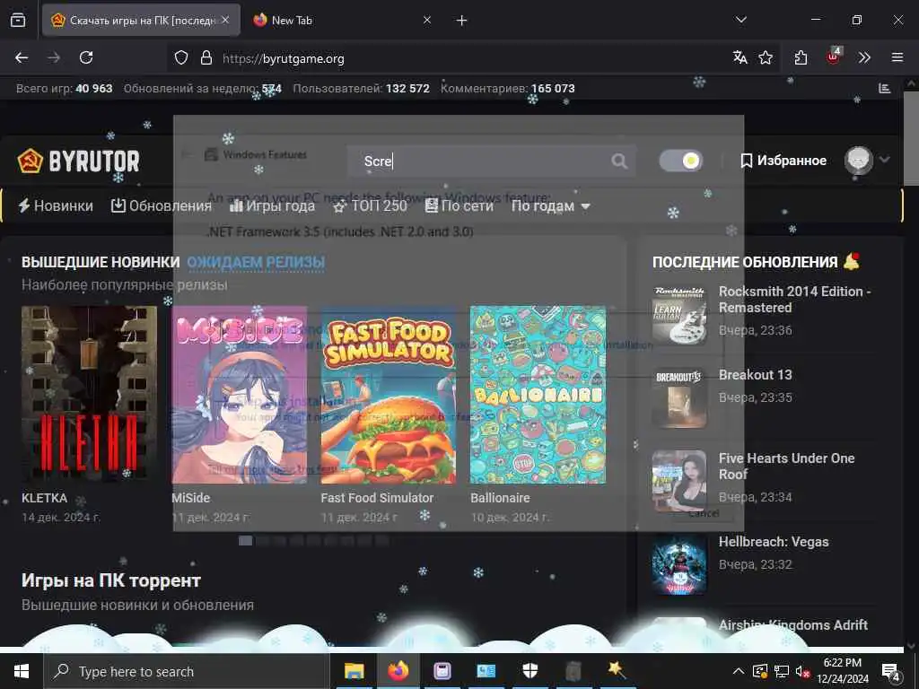
Task: Open the Extensions puzzle icon
Action: tap(801, 57)
